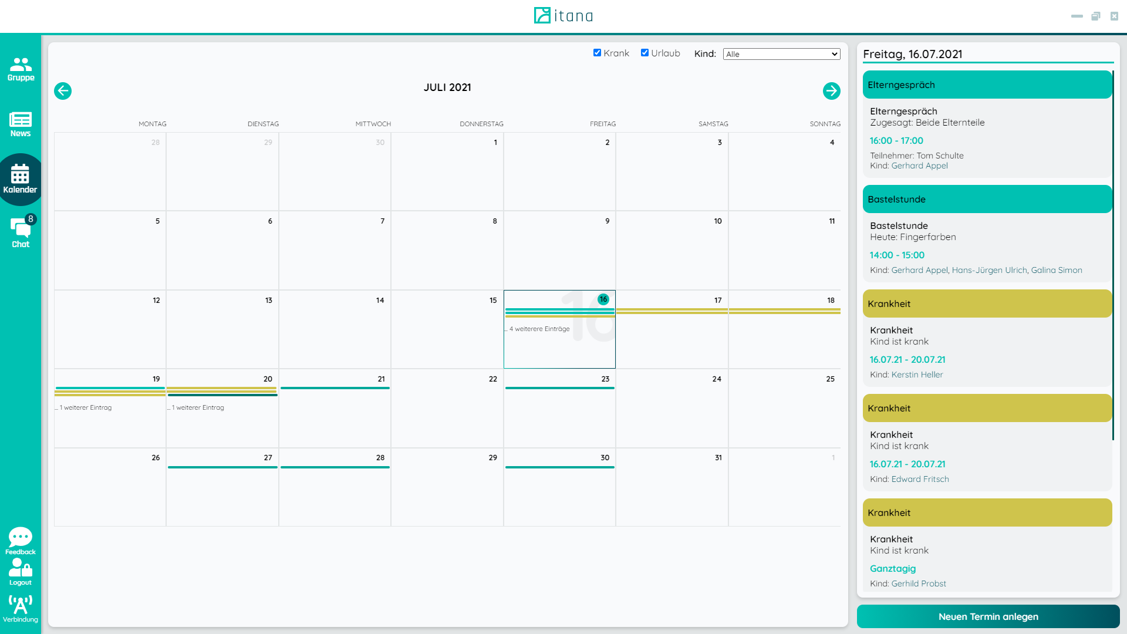Go to previous month with left arrow
Viewport: 1127px width, 634px height.
63,91
